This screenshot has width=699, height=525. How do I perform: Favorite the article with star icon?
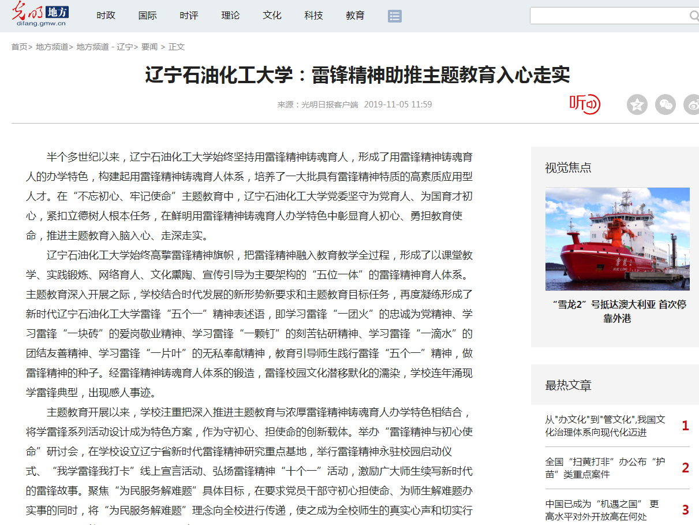637,105
